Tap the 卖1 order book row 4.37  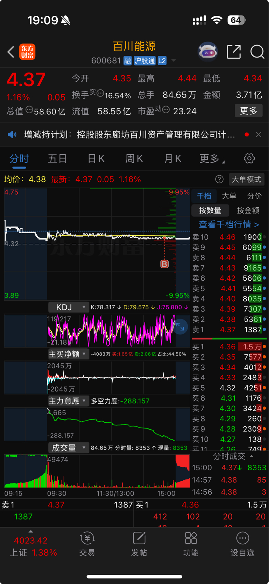click(229, 330)
